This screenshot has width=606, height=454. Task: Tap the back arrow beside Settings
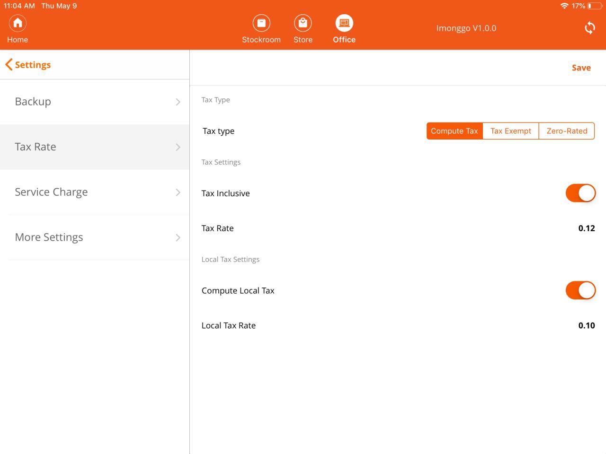(9, 65)
